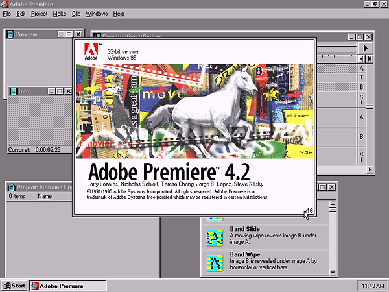The image size is (389, 292).
Task: Close the Construction Window
Action: [369, 37]
